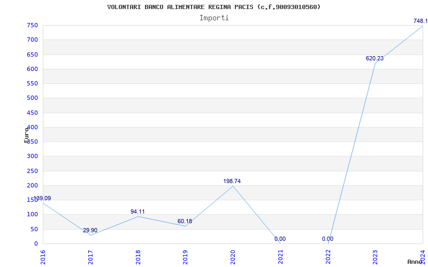Click the 2024 x-axis year
The image size is (428, 267).
pos(423,257)
